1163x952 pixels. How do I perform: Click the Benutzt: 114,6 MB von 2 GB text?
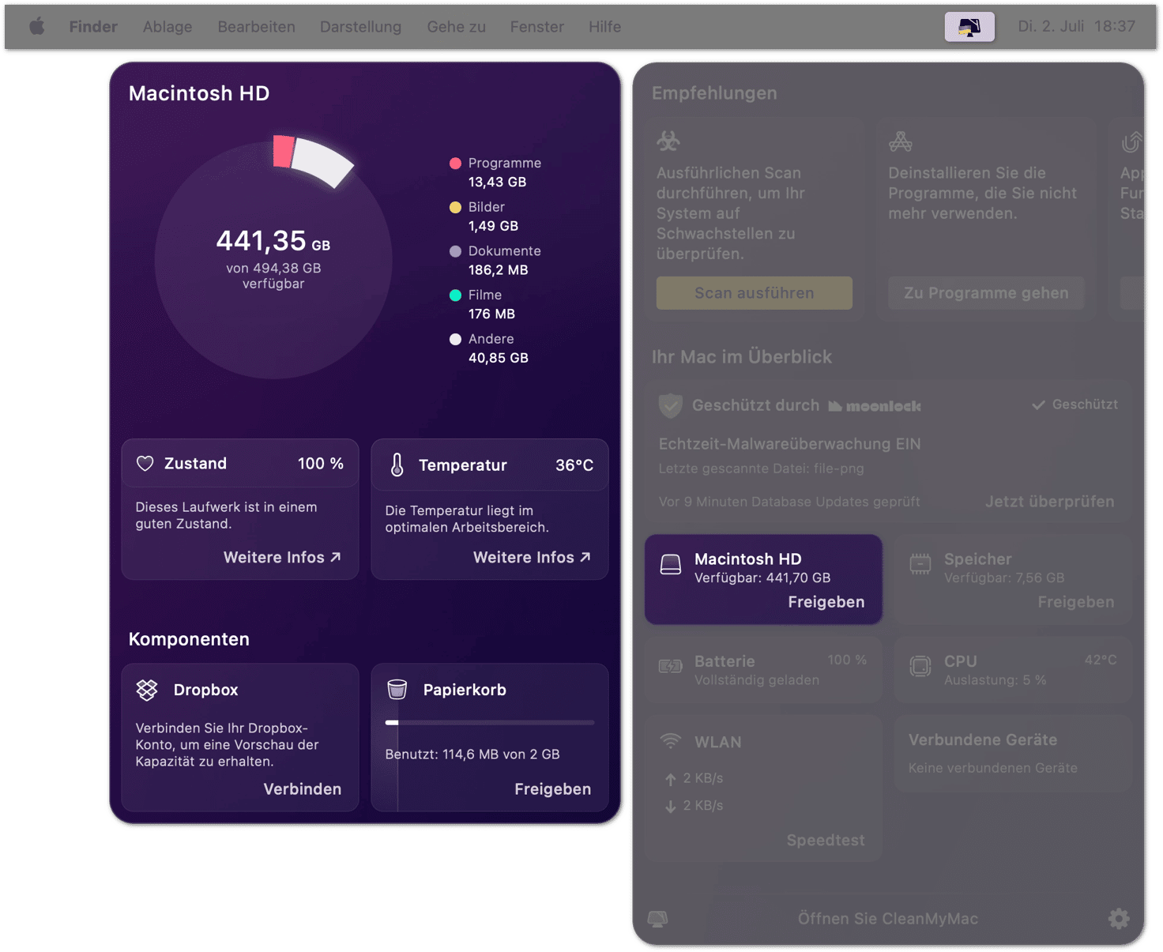click(x=472, y=754)
